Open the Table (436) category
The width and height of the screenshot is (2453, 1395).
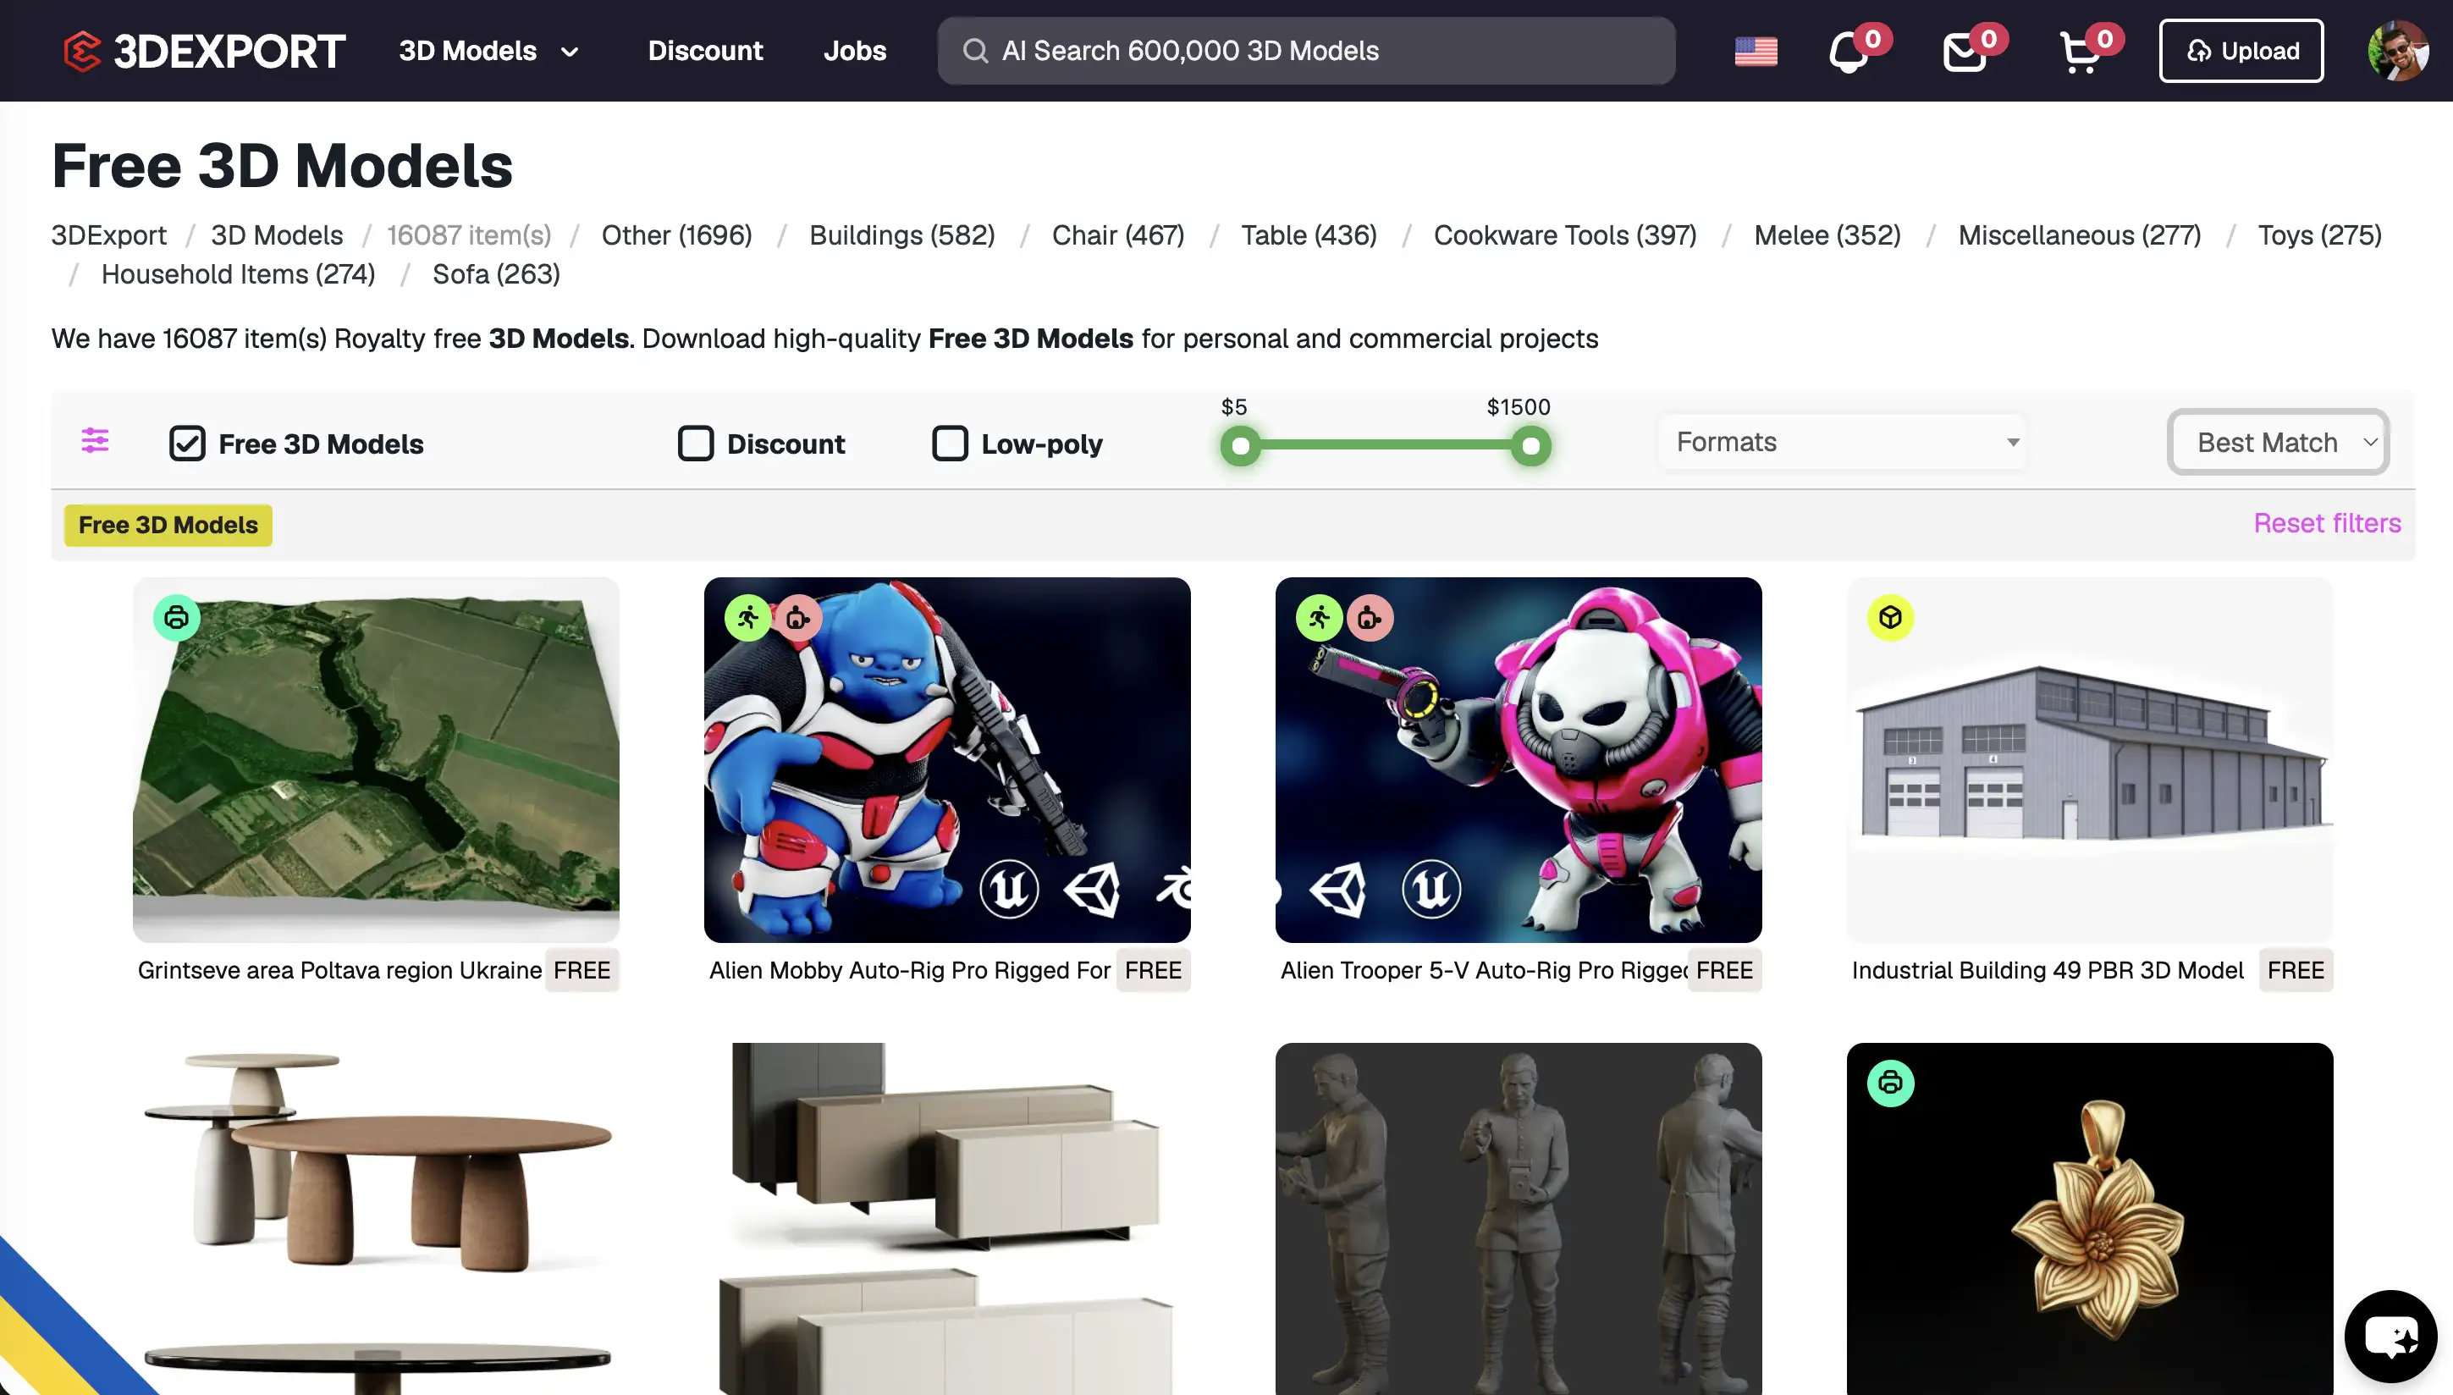(x=1309, y=234)
